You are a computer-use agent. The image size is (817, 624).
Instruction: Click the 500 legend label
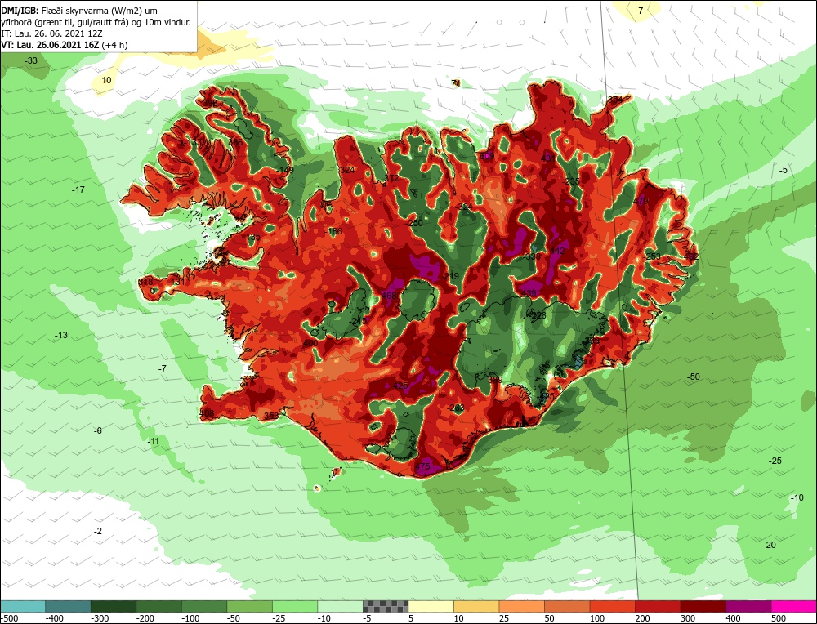coord(779,618)
